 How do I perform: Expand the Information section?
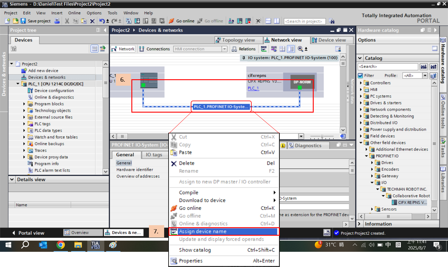[360, 224]
